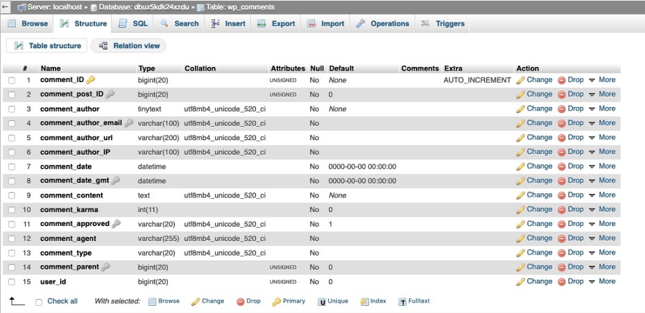Viewport: 645px width, 313px height.
Task: Tick the comment_type row checkbox
Action: point(12,253)
